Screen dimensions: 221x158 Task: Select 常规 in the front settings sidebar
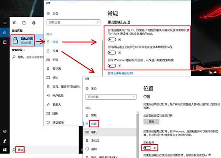click(94, 115)
